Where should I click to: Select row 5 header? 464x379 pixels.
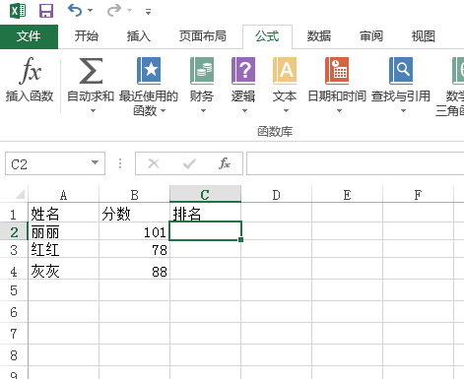[14, 290]
